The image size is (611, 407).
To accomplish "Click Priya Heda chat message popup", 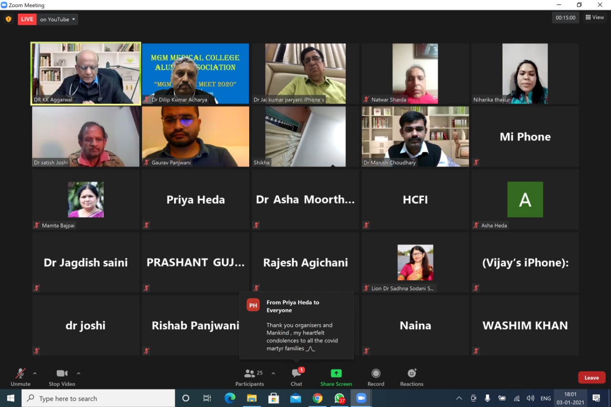I will (296, 325).
